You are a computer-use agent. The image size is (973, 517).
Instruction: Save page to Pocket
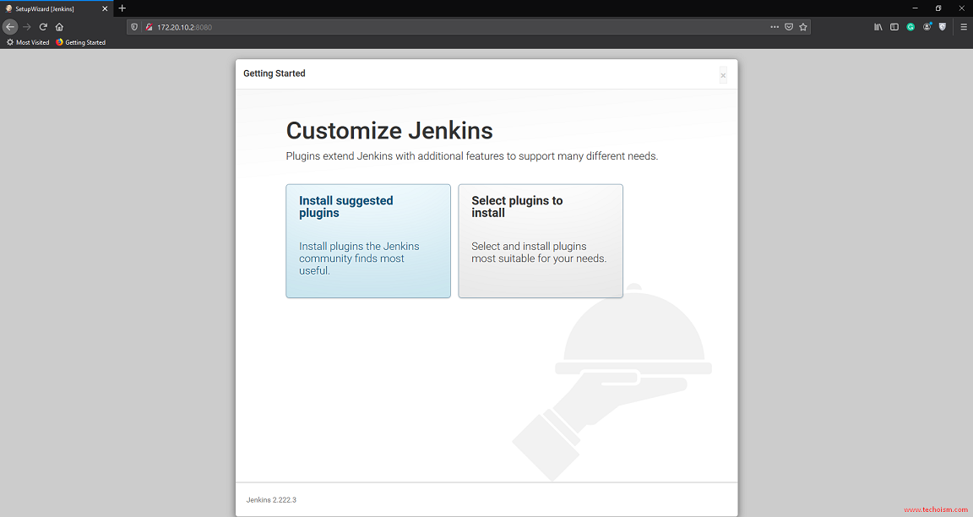[x=789, y=27]
